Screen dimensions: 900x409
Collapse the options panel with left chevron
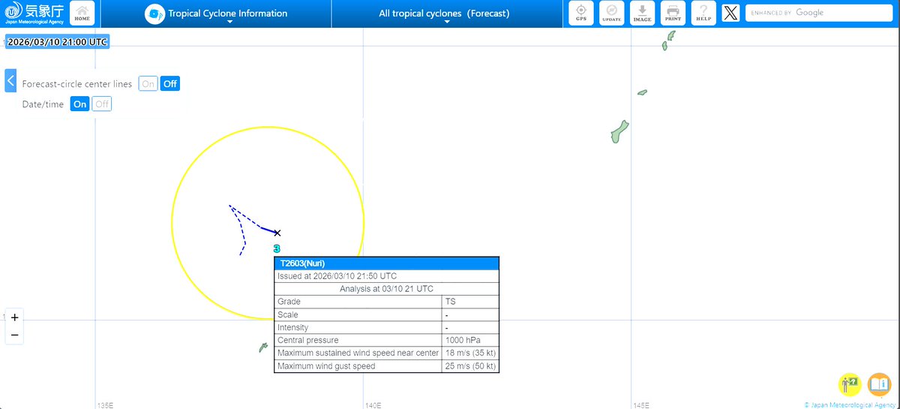coord(10,80)
